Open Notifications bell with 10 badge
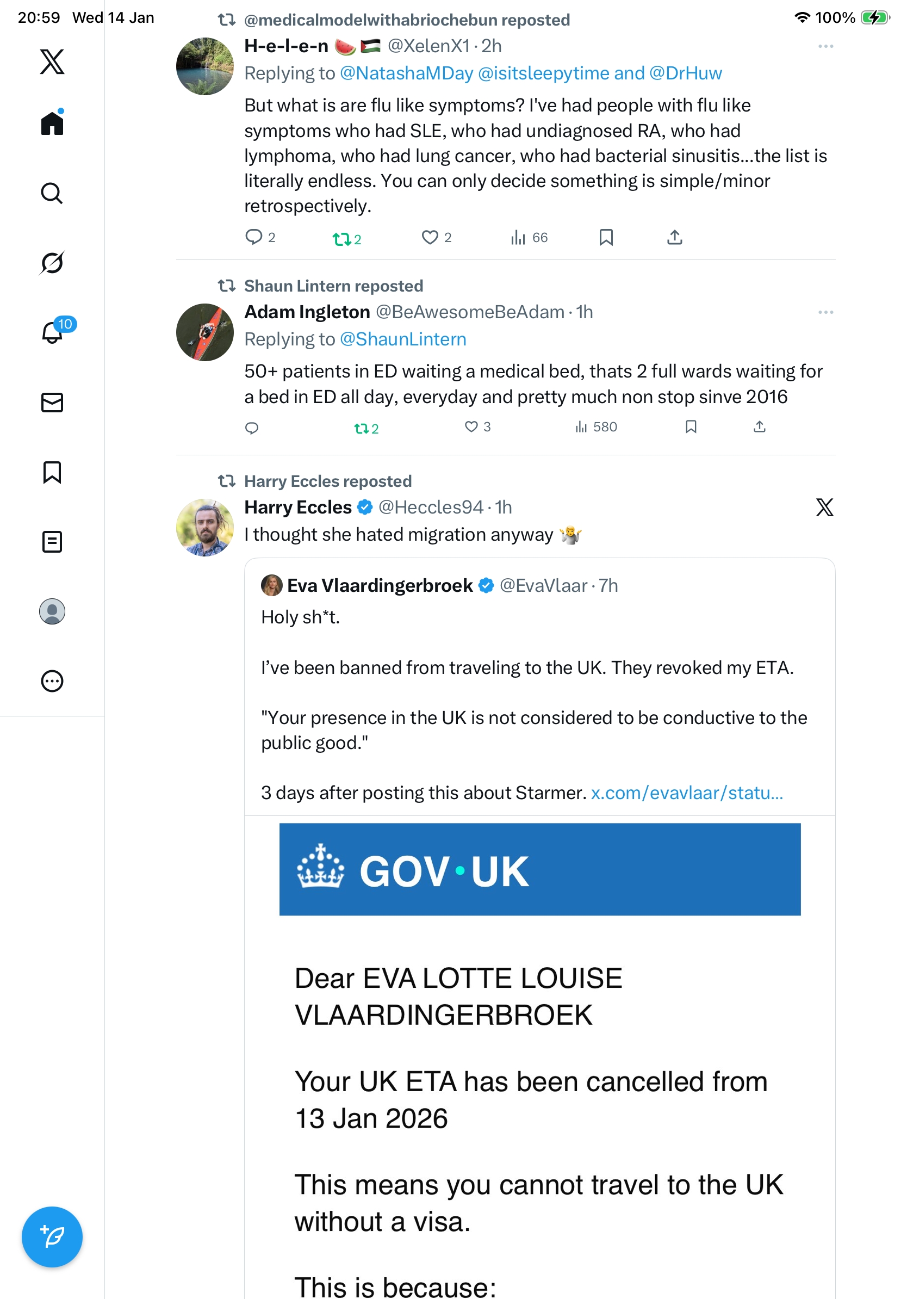The height and width of the screenshot is (1299, 907). [53, 332]
